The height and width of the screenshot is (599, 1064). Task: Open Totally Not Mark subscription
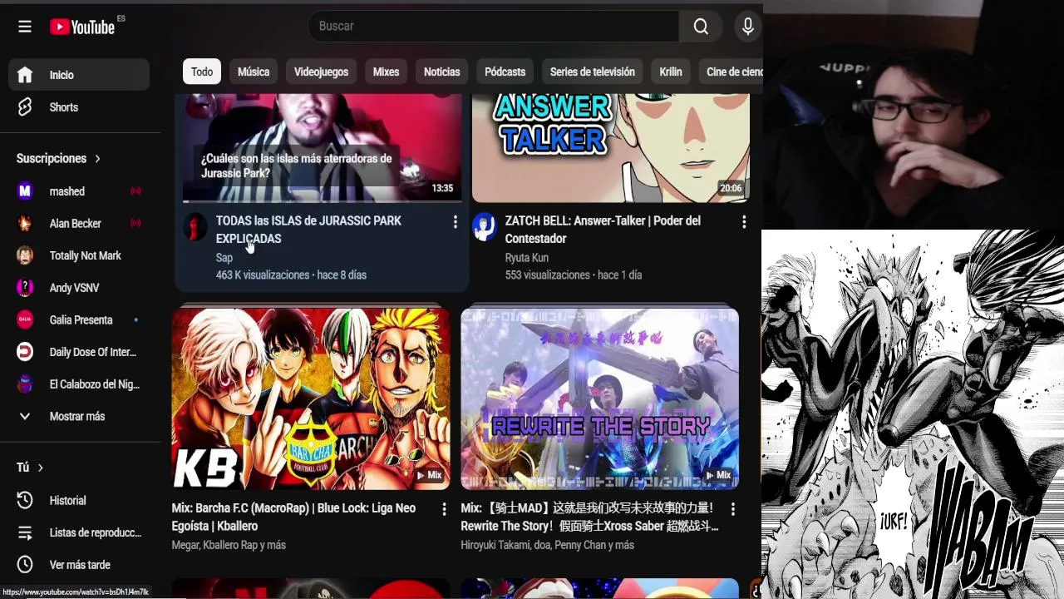coord(79,255)
